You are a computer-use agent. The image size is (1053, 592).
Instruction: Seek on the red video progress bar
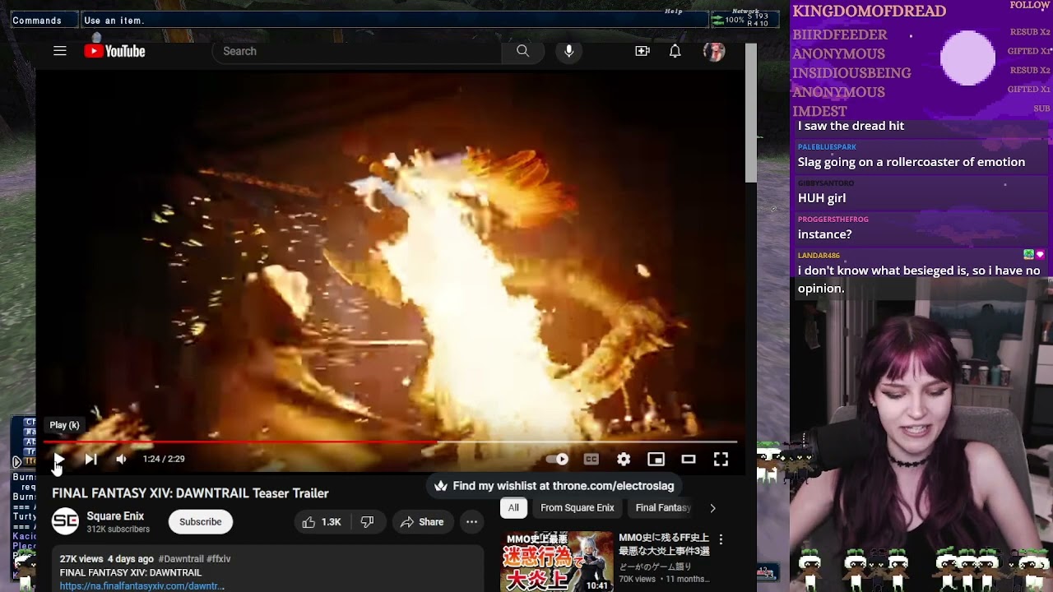pyautogui.click(x=391, y=442)
